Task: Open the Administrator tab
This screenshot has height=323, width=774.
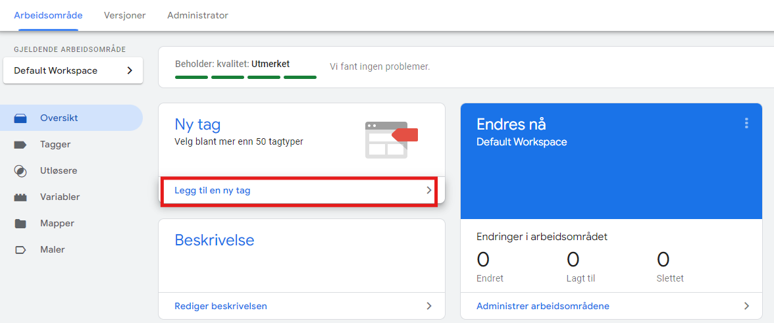Action: coord(197,15)
